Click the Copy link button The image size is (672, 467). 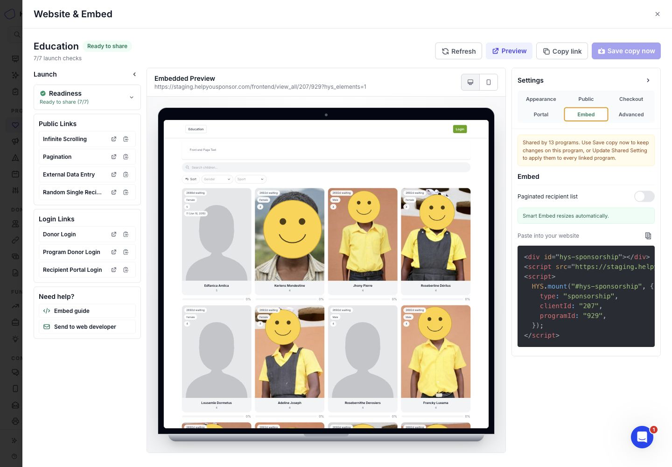pyautogui.click(x=562, y=51)
